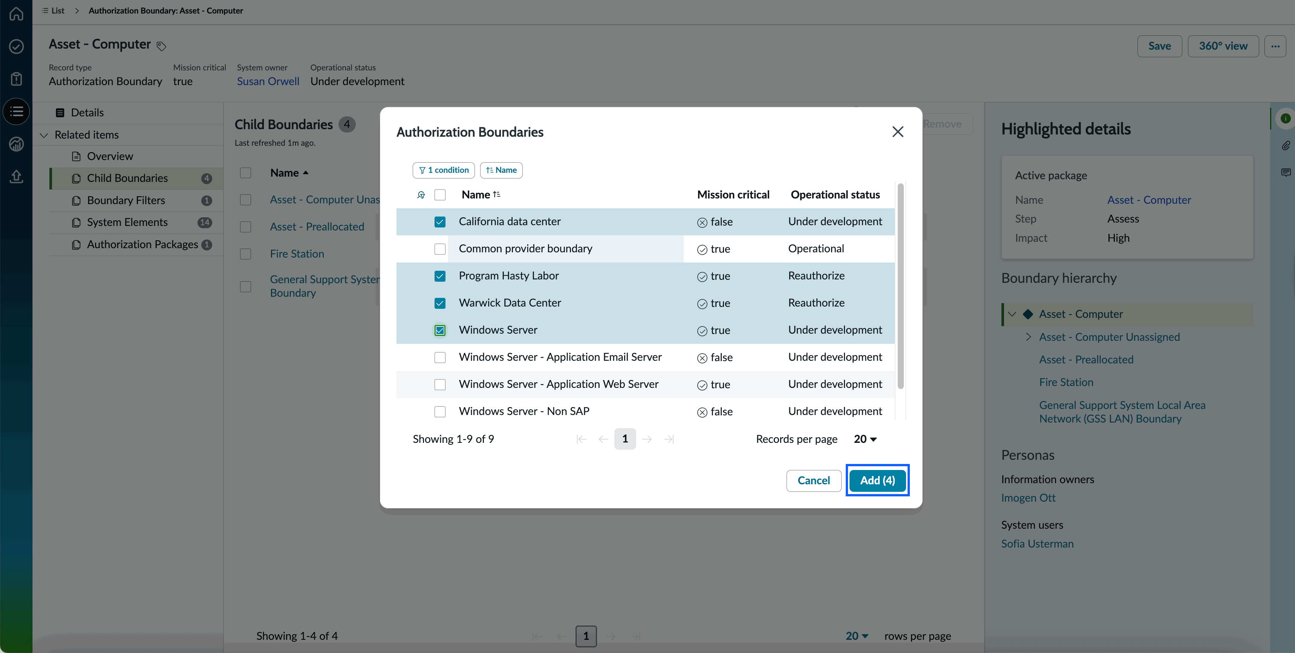Click the Save button
The image size is (1295, 653).
1159,46
